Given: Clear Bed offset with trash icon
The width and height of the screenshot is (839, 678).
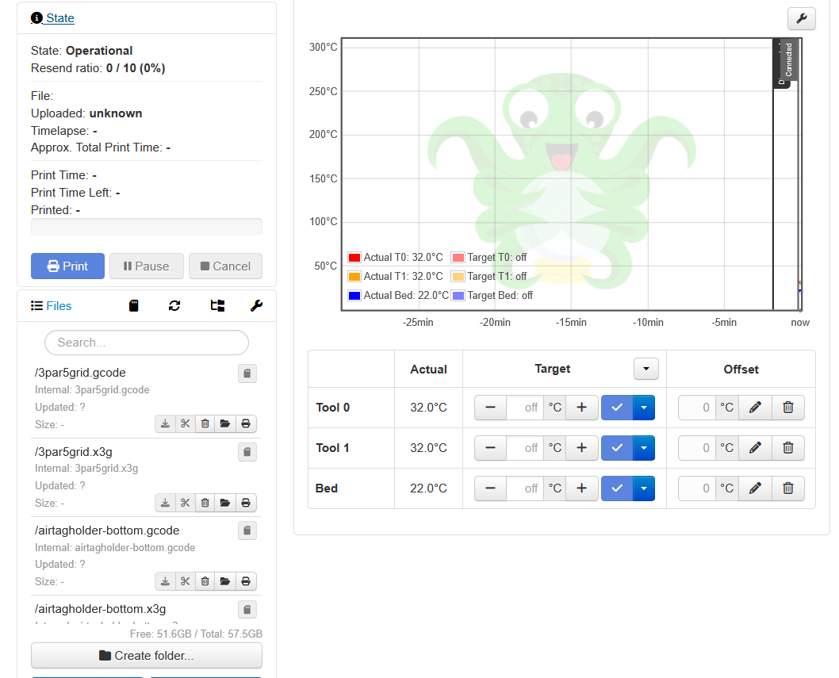Looking at the screenshot, I should click(x=788, y=488).
